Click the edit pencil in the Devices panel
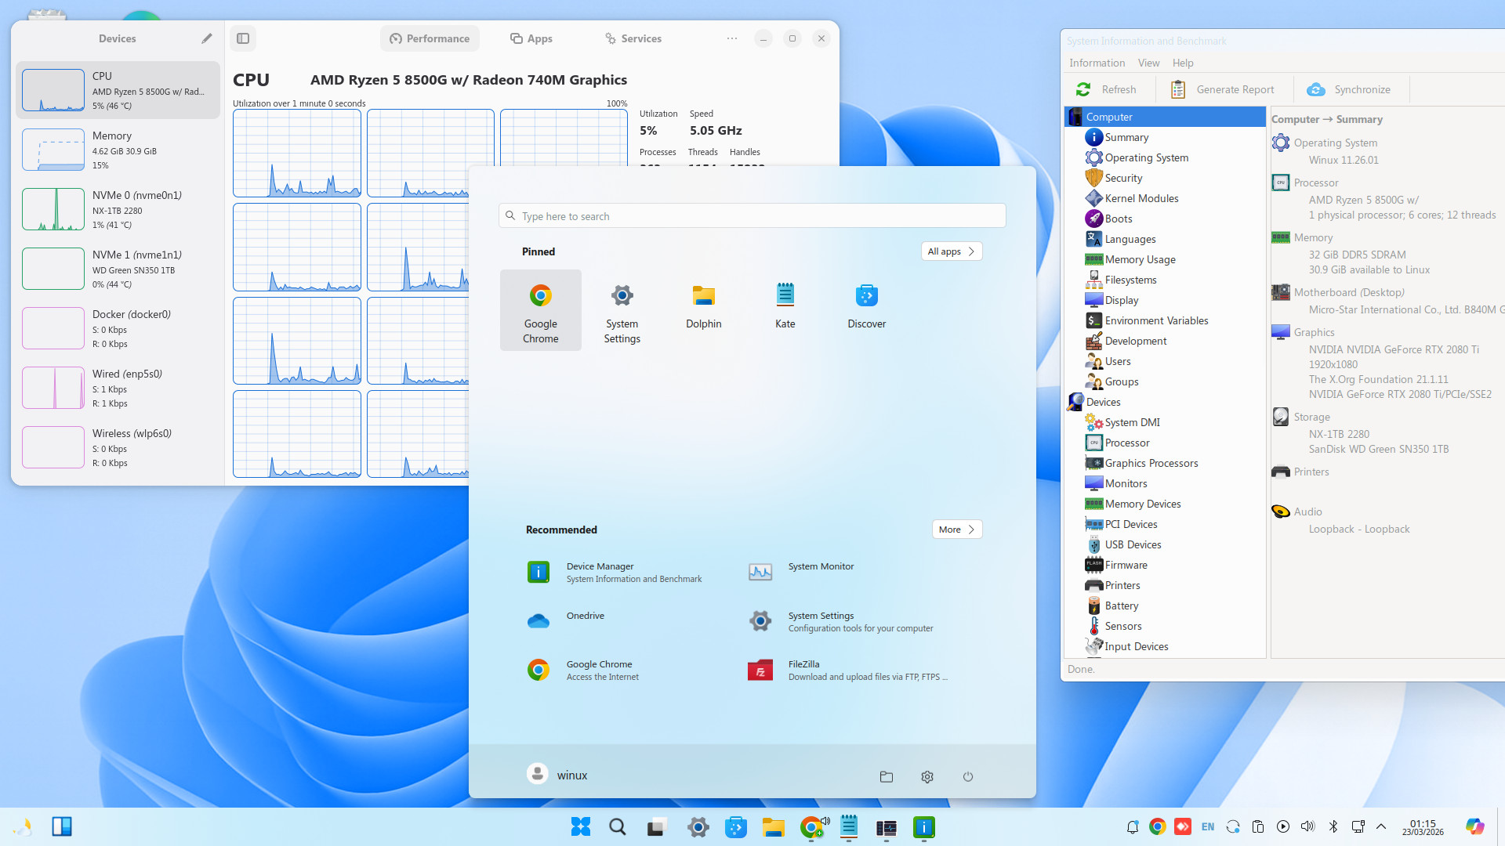This screenshot has height=846, width=1505. click(207, 38)
